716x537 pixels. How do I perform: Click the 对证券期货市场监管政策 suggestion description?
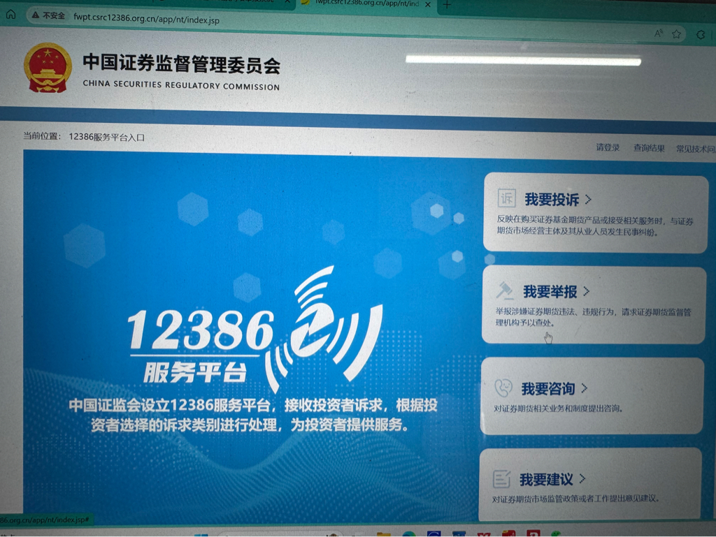[x=576, y=499]
